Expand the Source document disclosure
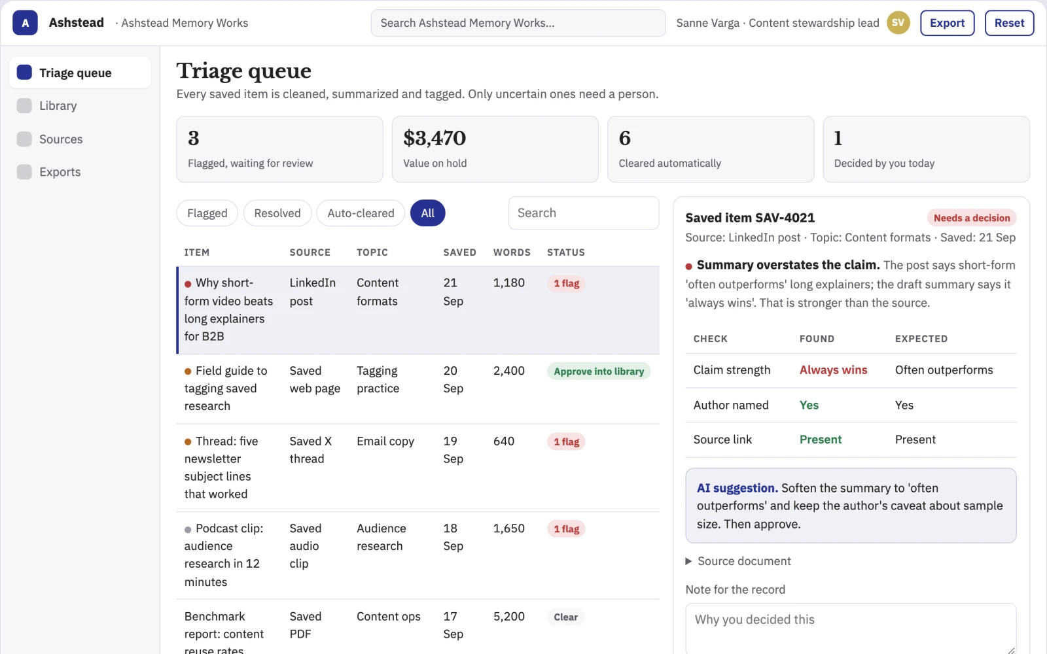Screen dimensions: 1047x654 737,561
